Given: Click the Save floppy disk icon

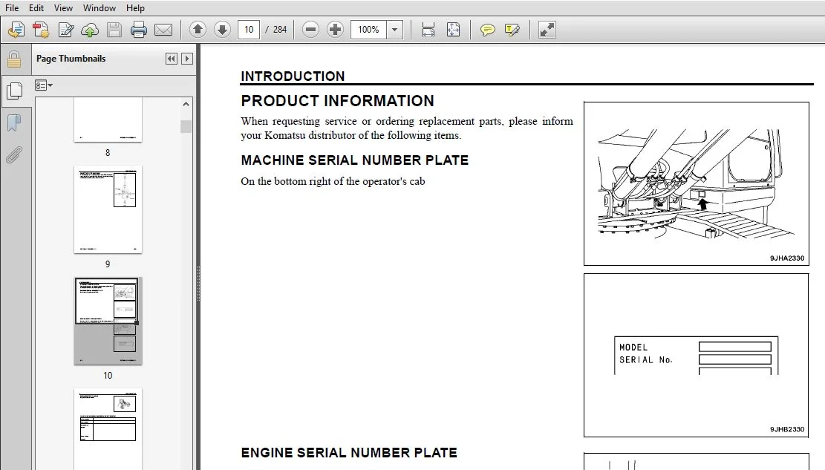Looking at the screenshot, I should 114,30.
